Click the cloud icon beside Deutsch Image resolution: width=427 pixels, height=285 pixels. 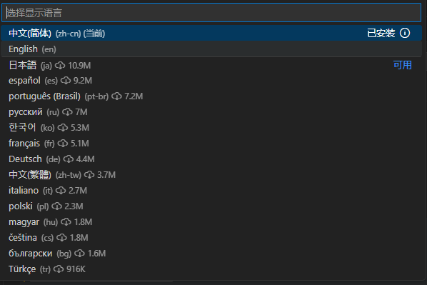69,159
